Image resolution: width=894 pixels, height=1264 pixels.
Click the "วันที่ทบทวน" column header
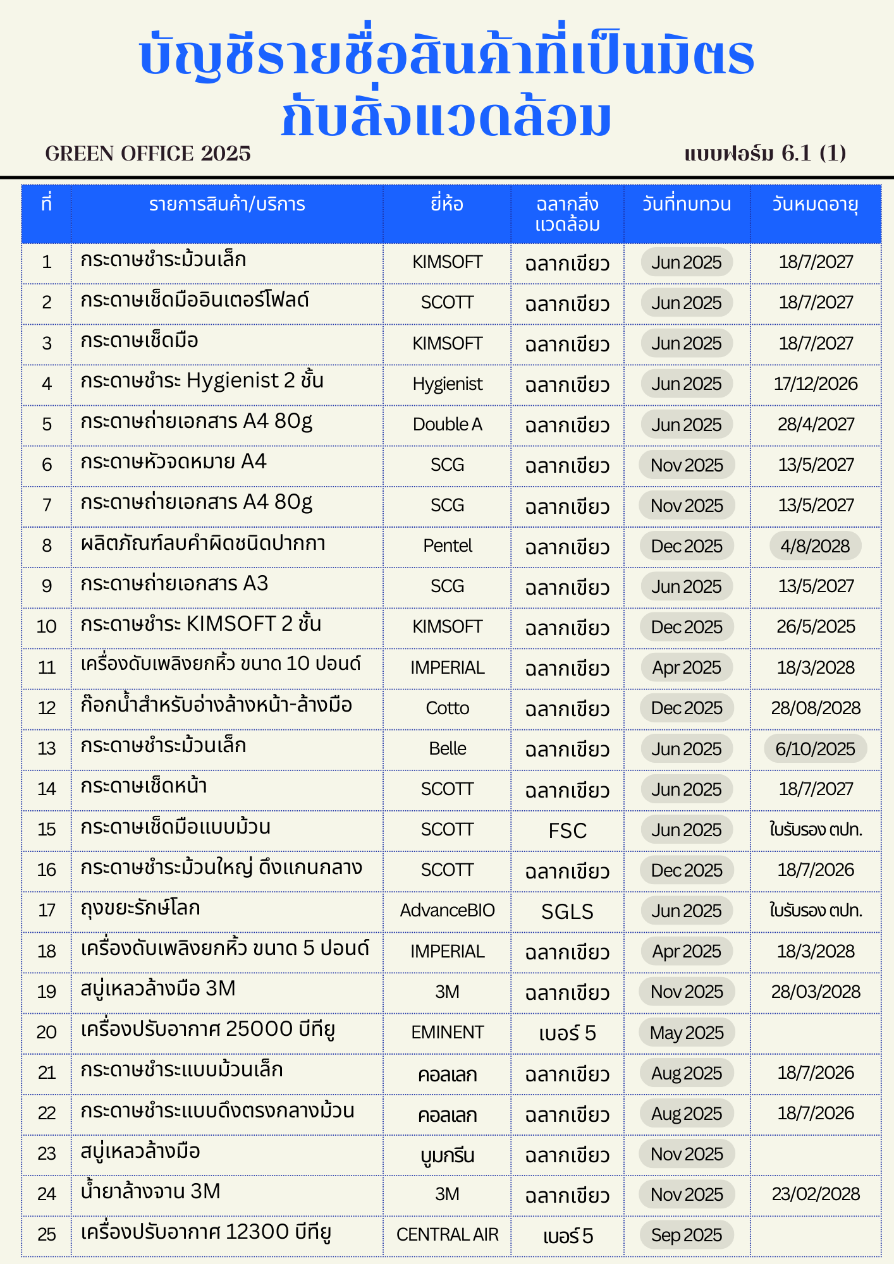point(687,204)
